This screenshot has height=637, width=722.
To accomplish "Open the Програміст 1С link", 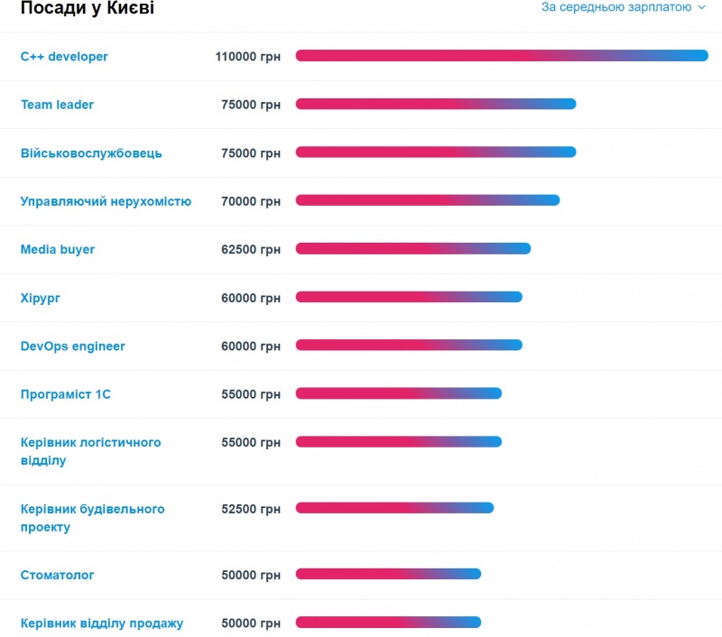I will [66, 394].
